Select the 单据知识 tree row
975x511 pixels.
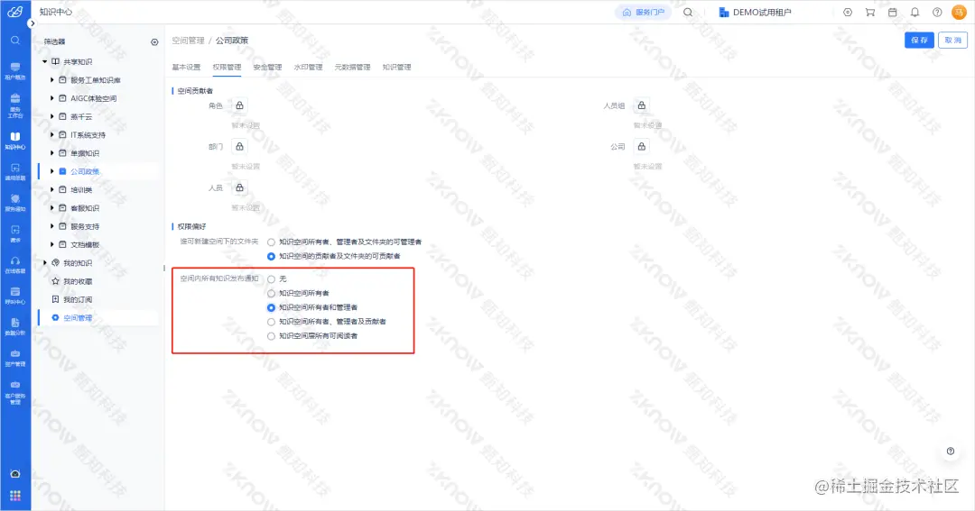pyautogui.click(x=98, y=152)
